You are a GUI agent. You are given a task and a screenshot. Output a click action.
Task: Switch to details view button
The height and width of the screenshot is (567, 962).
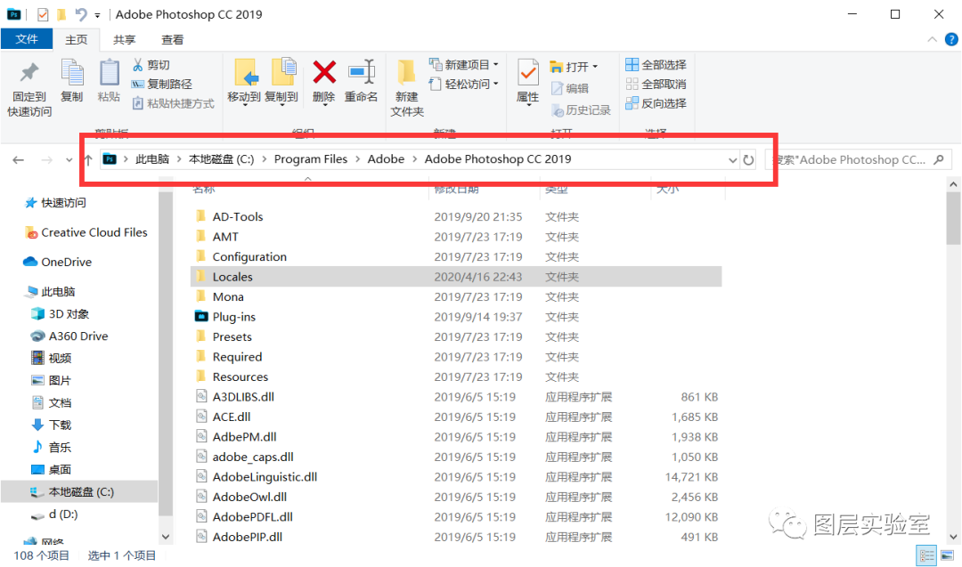[926, 556]
